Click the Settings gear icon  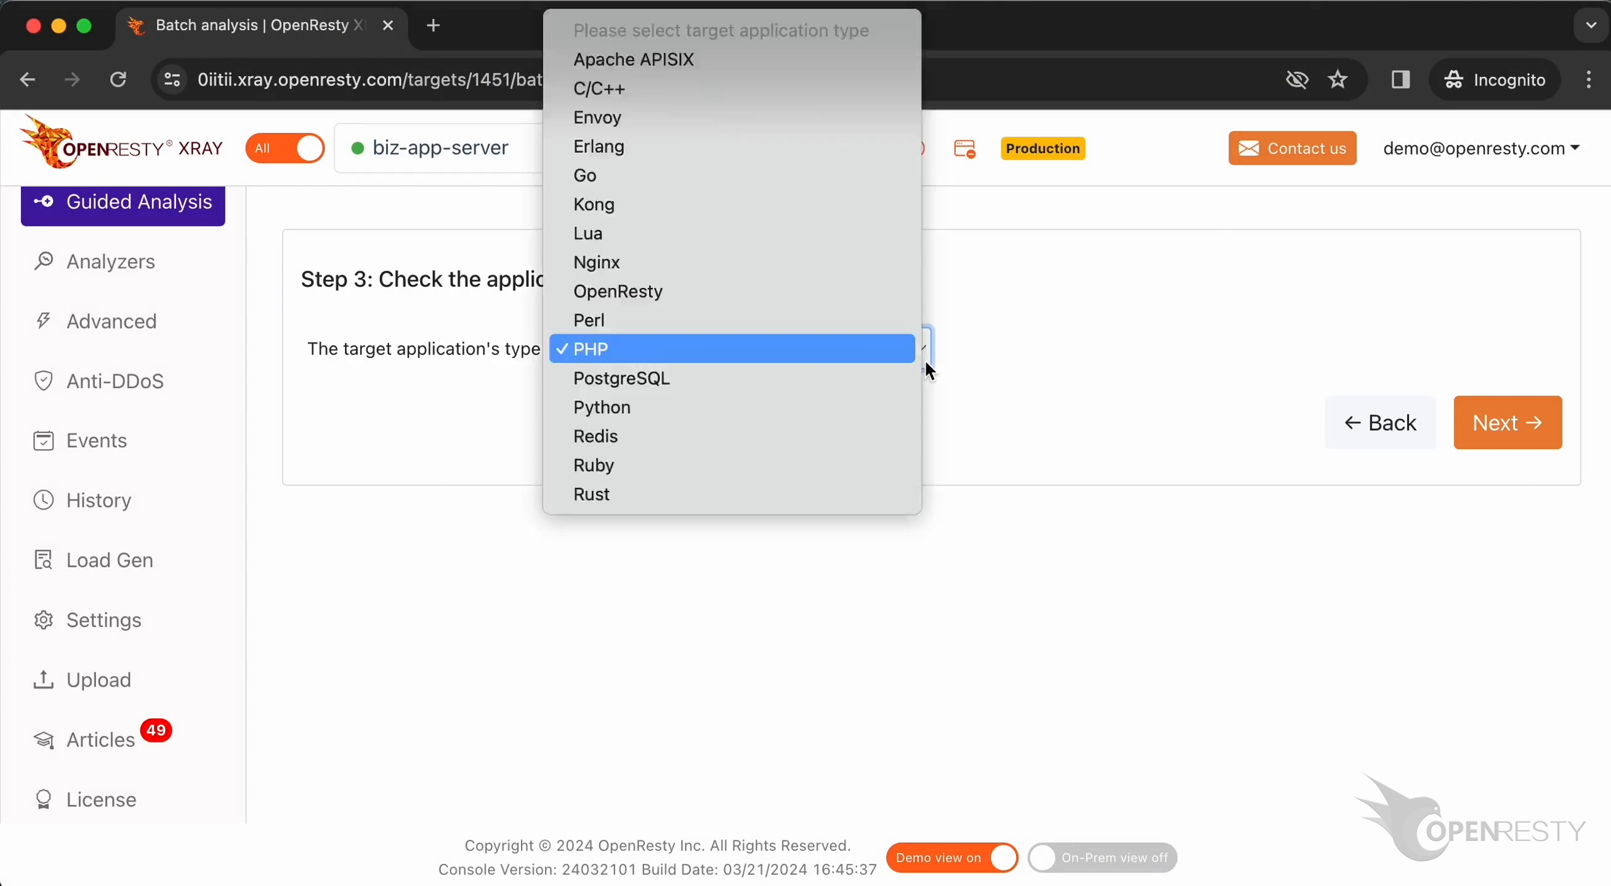(x=43, y=620)
